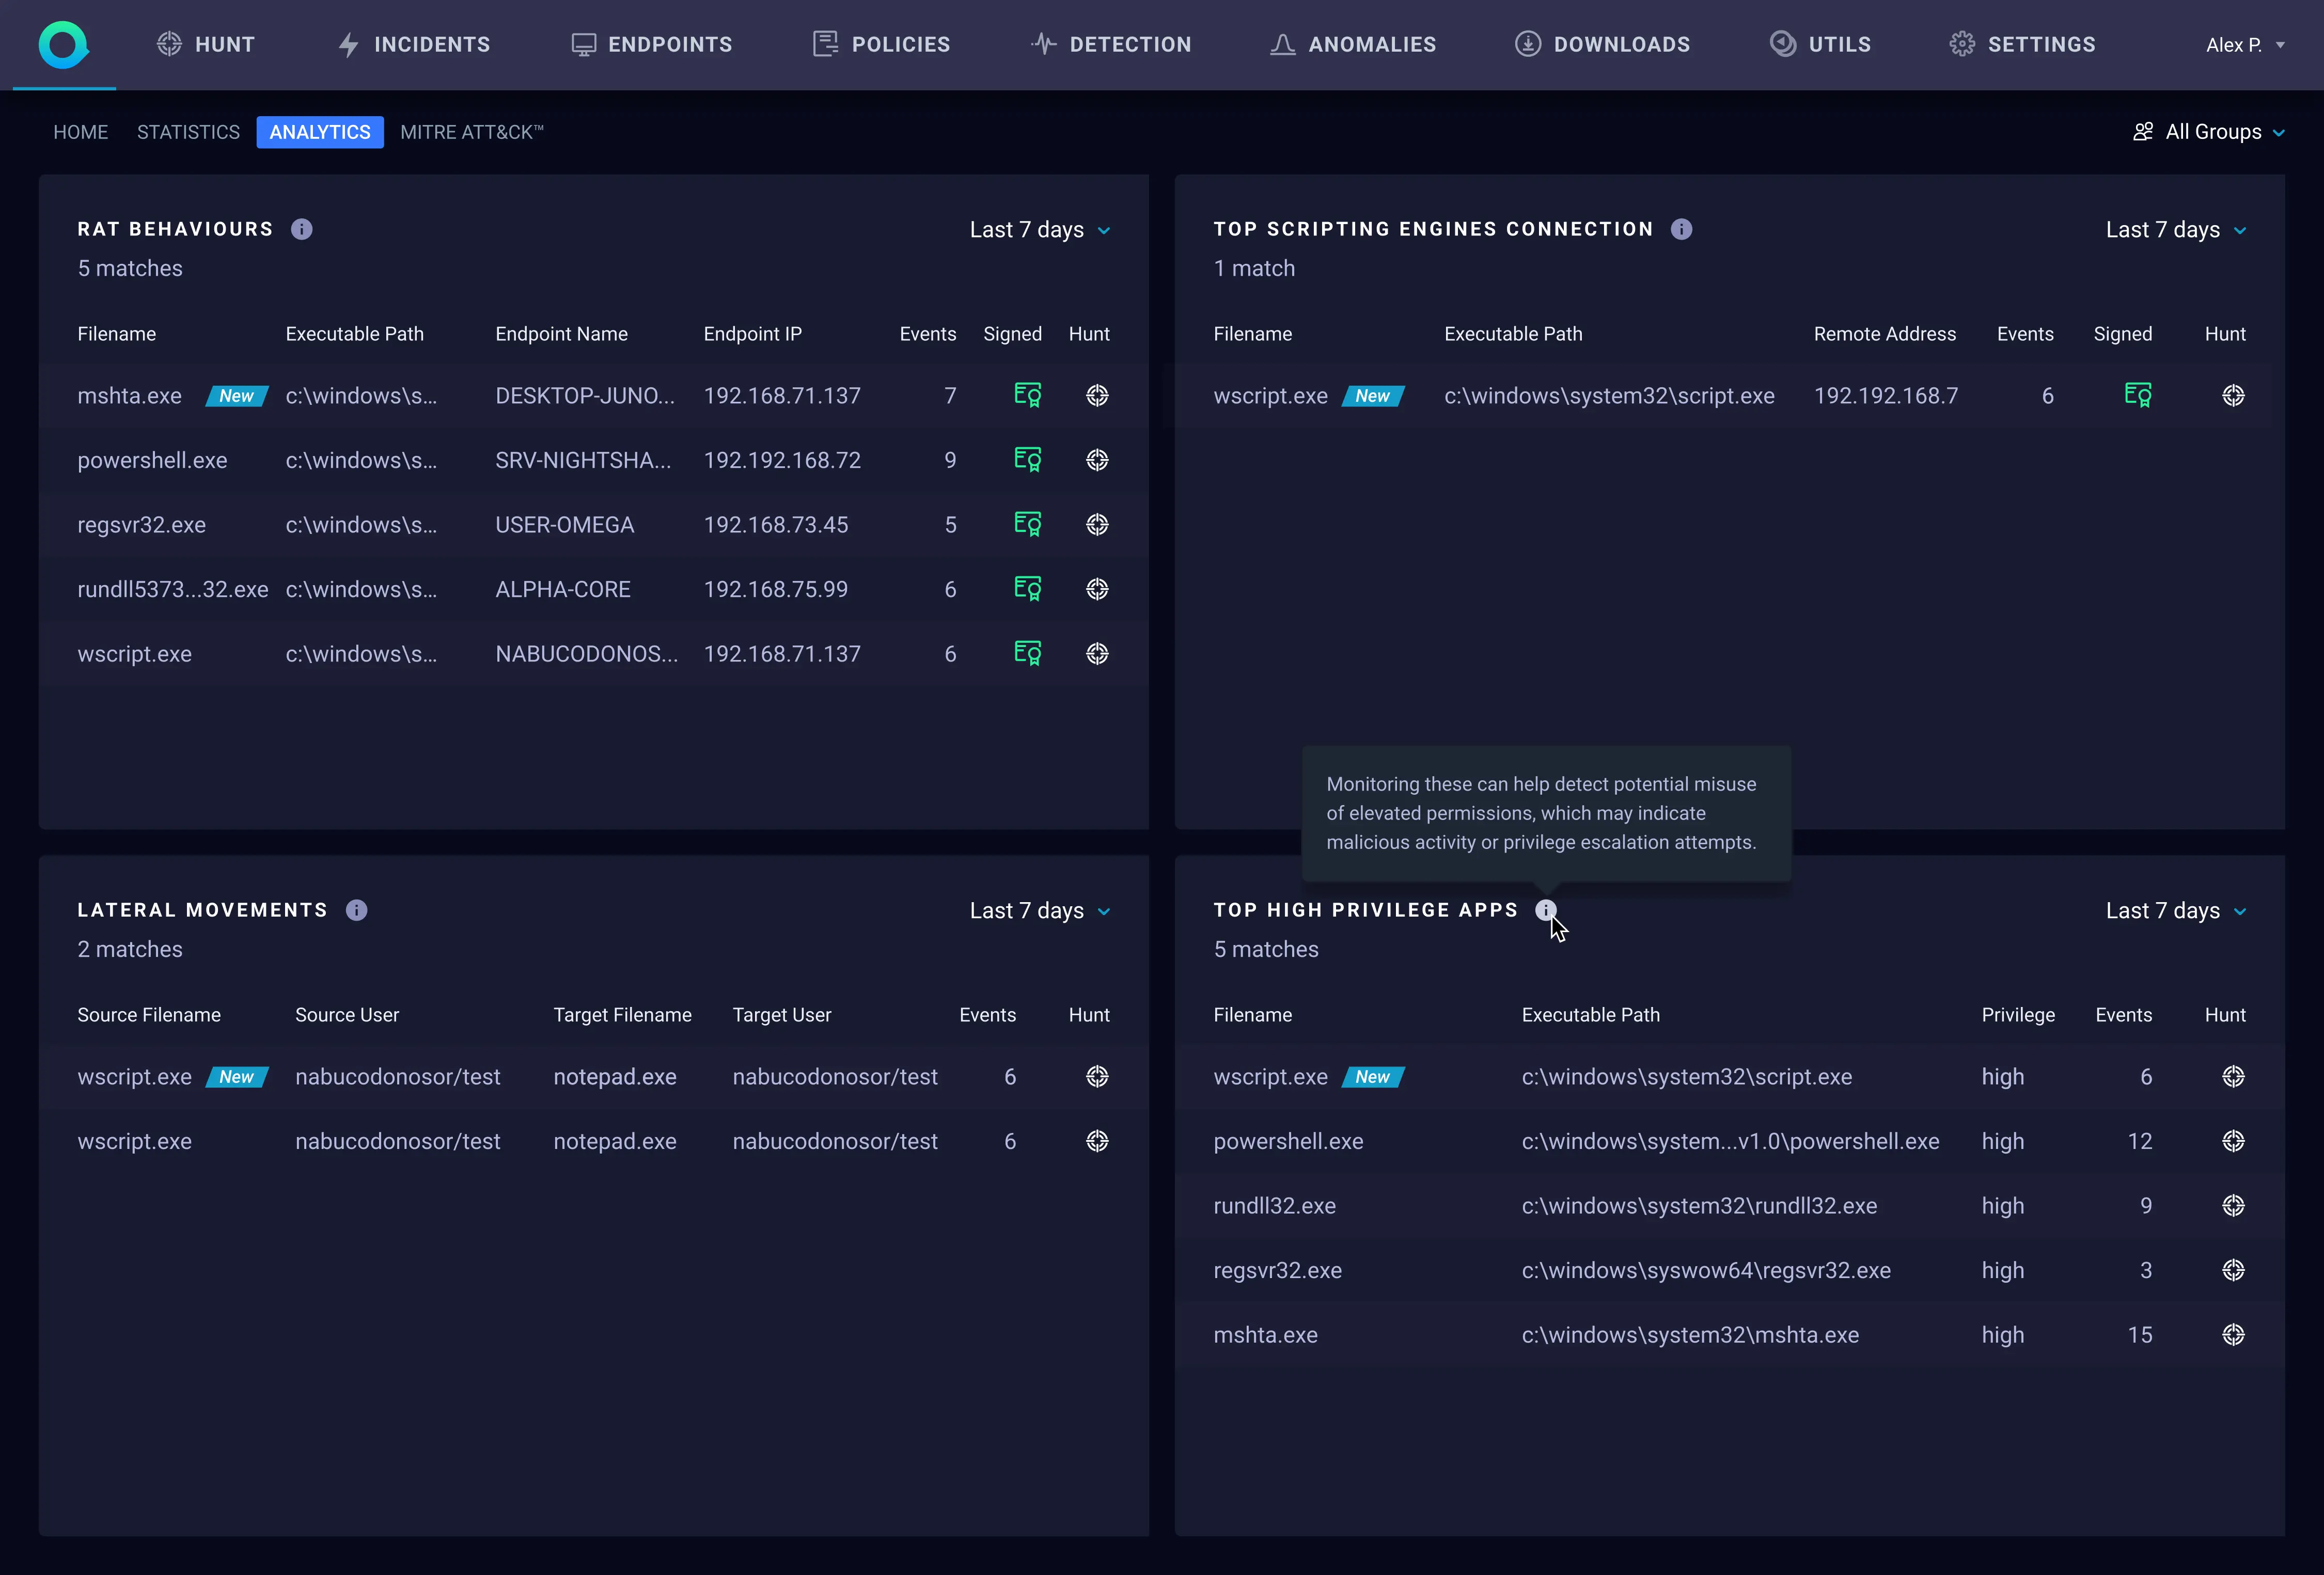Screen dimensions: 2324x1575
Task: Click New badge beside mshta.exe in RAT Behaviours
Action: point(237,396)
